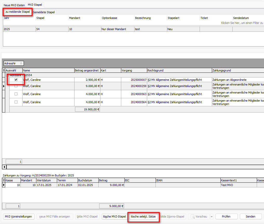Sort by the Name column header
264x224 pixels.
pyautogui.click(x=48, y=70)
